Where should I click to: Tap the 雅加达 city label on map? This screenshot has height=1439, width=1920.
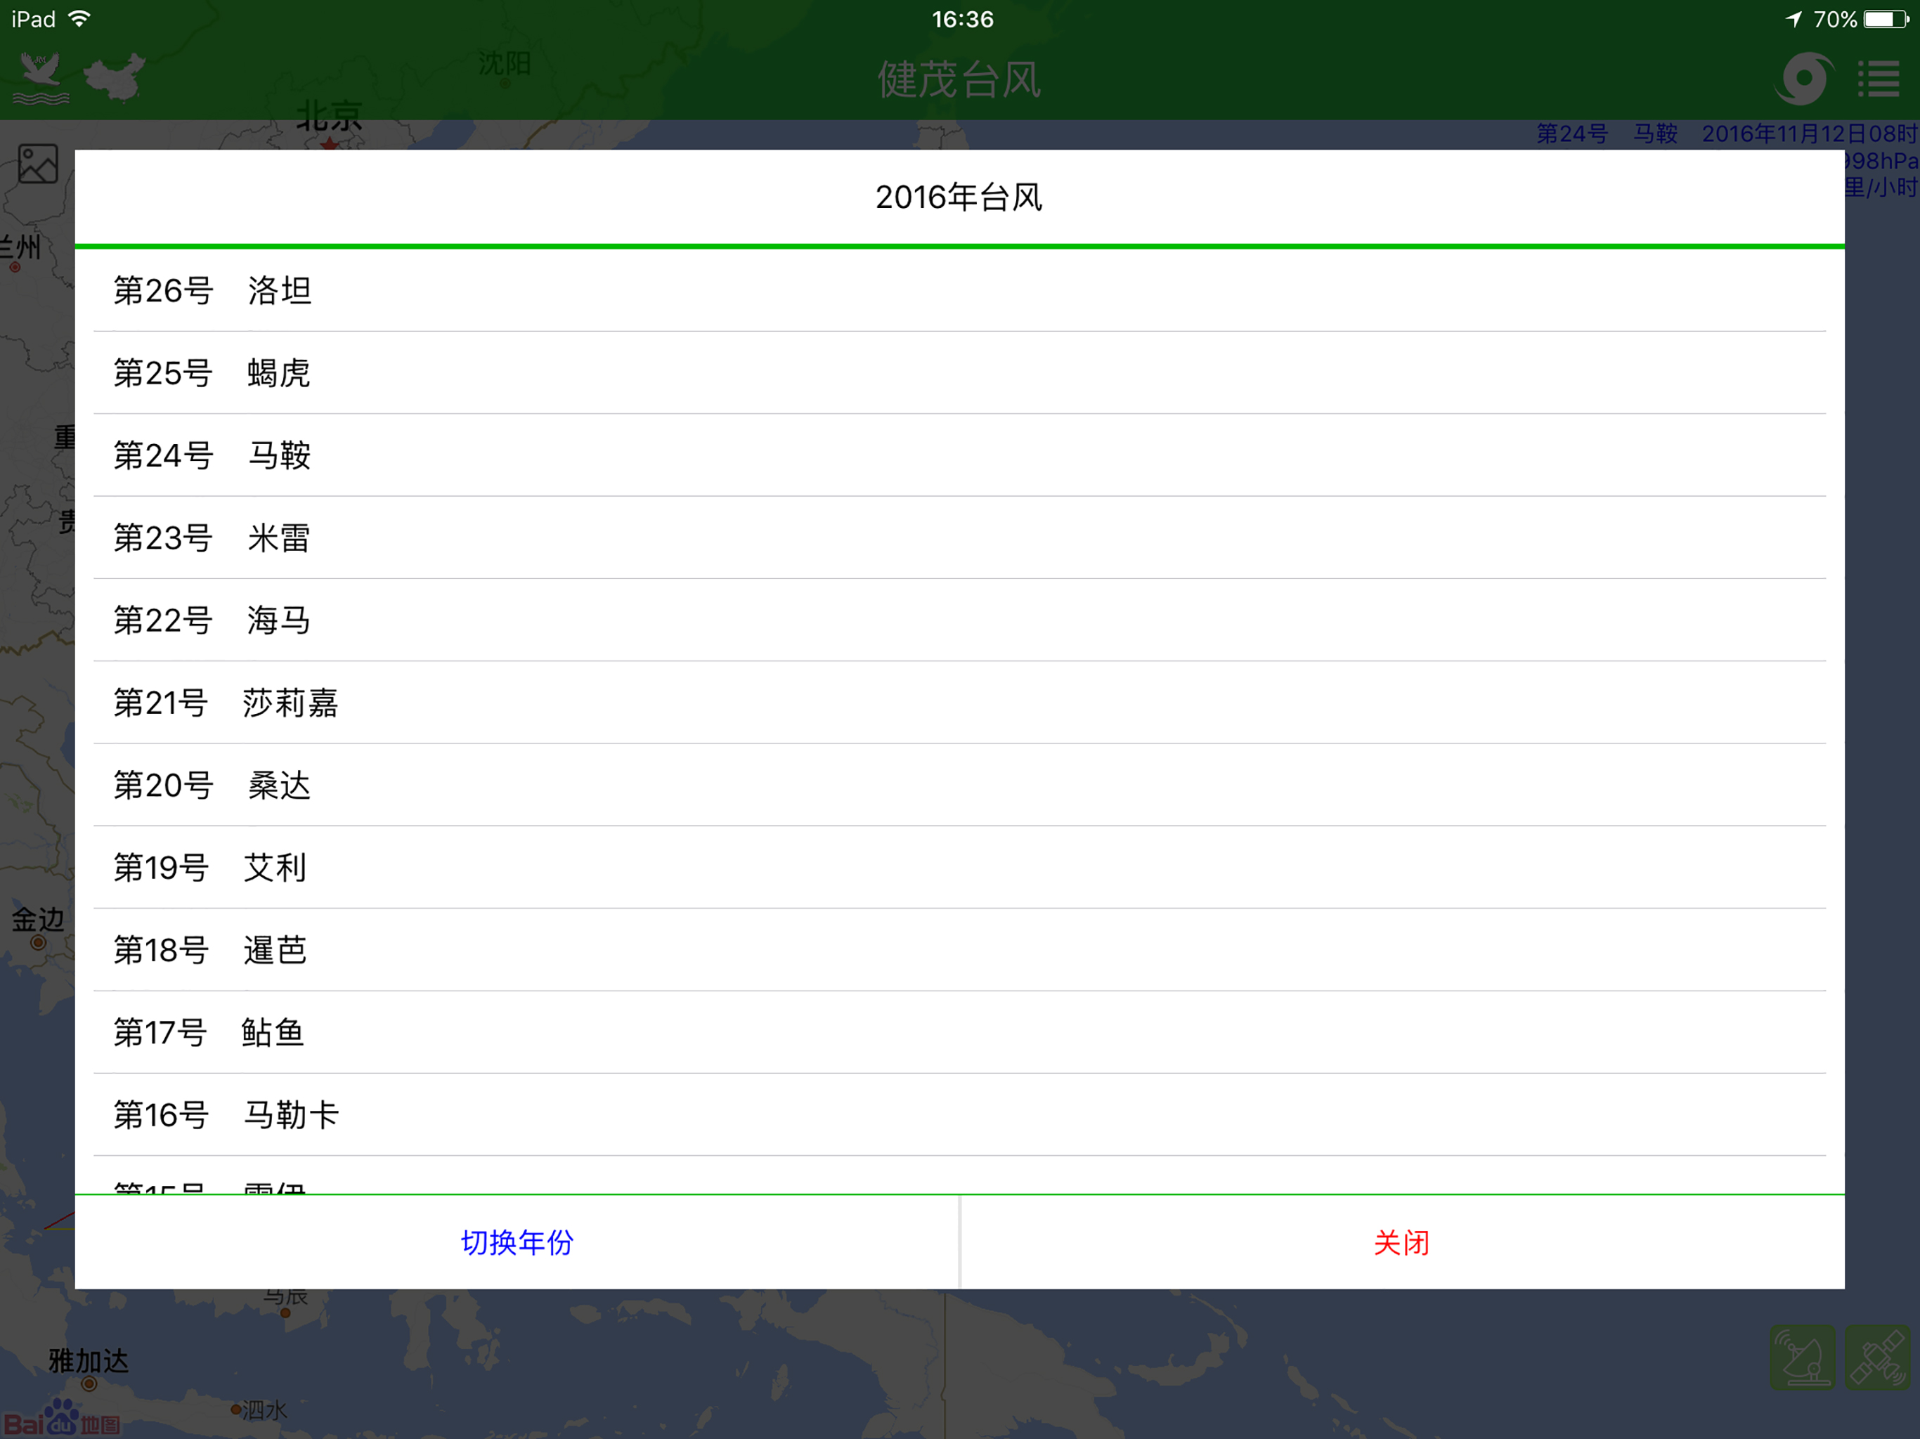(x=89, y=1360)
